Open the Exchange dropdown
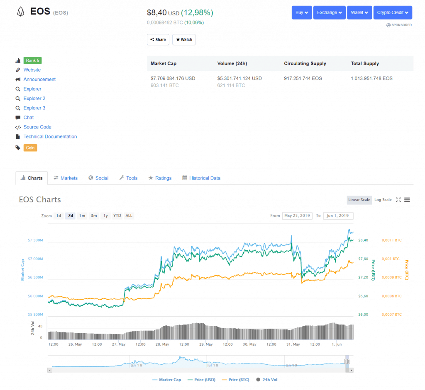Image resolution: width=425 pixels, height=390 pixels. (x=329, y=12)
